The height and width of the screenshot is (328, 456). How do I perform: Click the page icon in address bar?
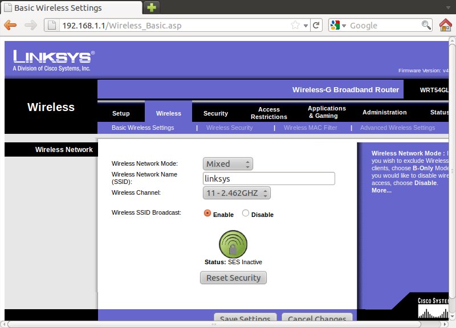pyautogui.click(x=52, y=25)
